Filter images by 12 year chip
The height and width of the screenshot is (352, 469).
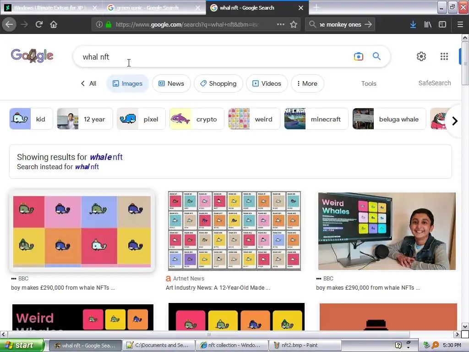coord(85,119)
